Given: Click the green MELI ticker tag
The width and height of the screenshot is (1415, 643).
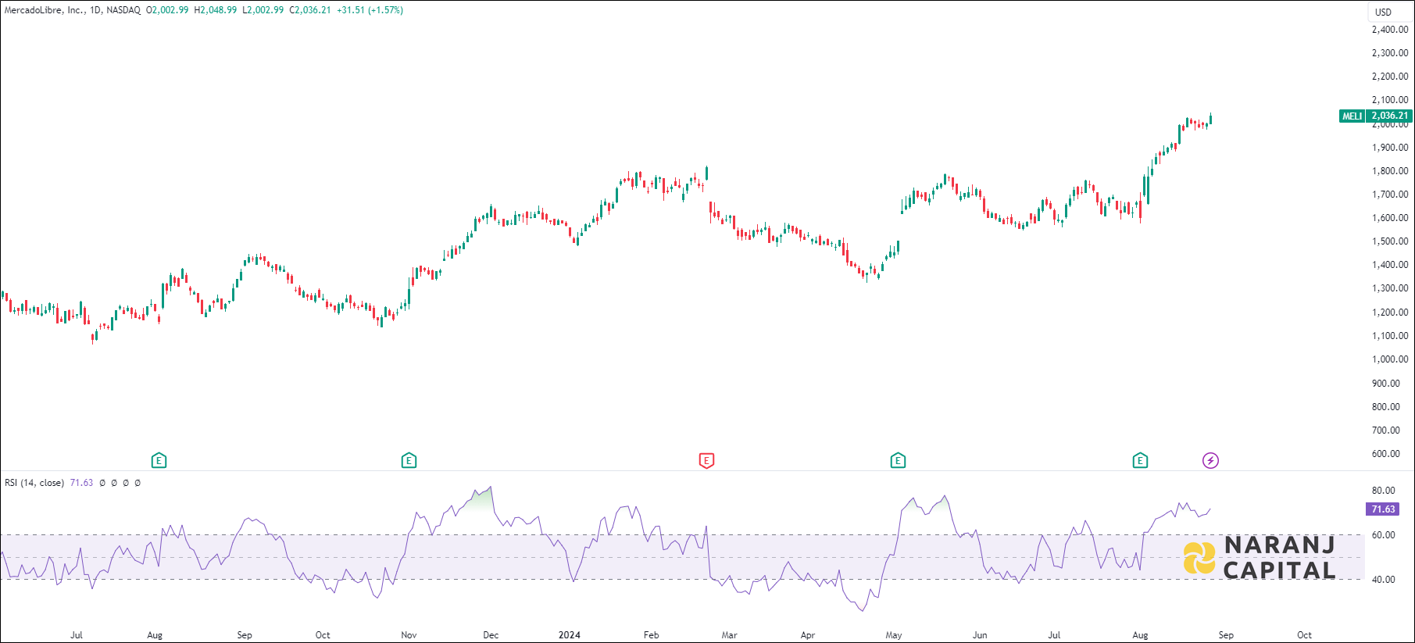Looking at the screenshot, I should coord(1352,116).
